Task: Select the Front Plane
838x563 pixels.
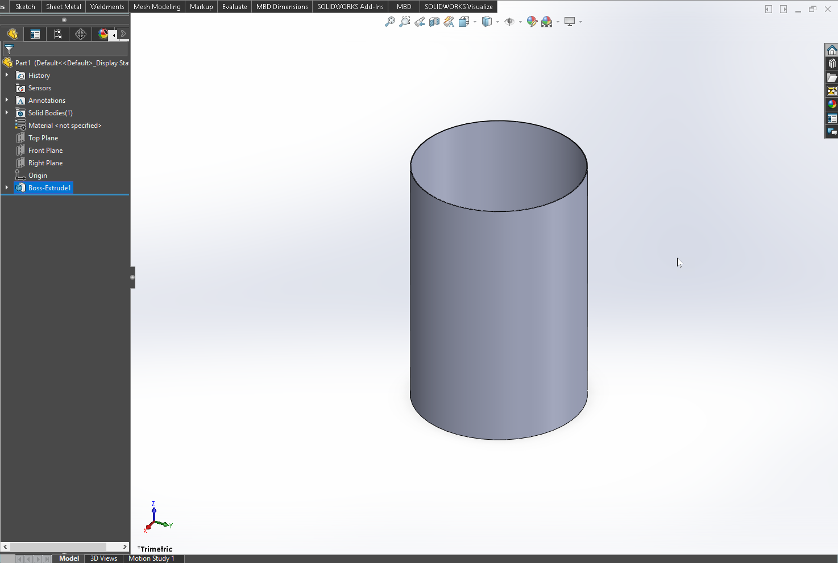Action: point(45,151)
